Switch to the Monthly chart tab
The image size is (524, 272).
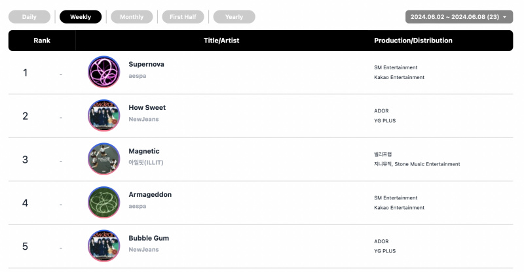(x=132, y=17)
